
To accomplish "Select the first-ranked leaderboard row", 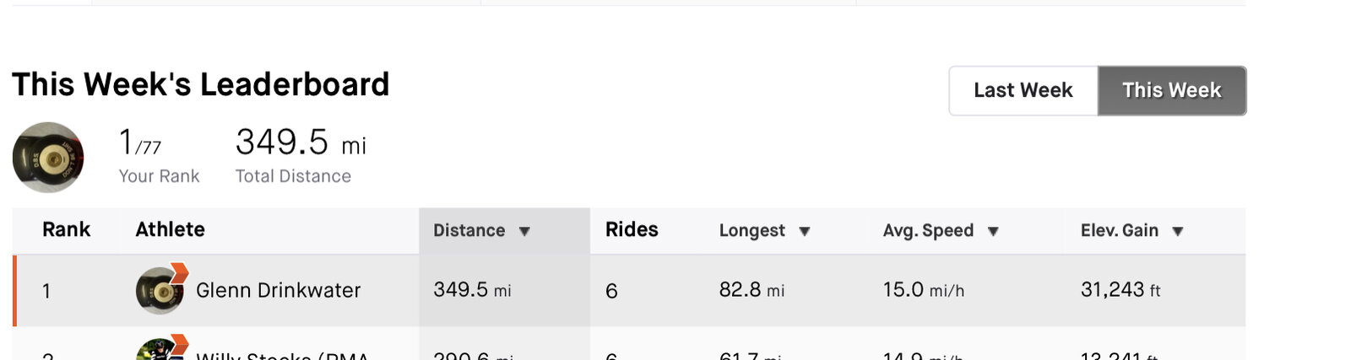I will 629,291.
